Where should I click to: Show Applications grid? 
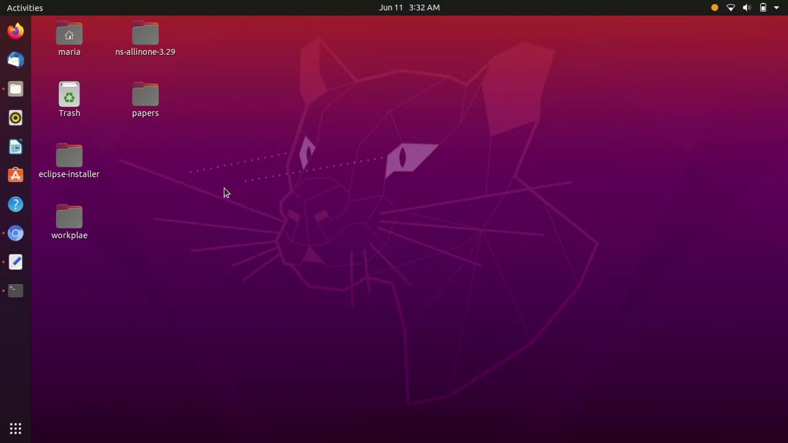[15, 429]
